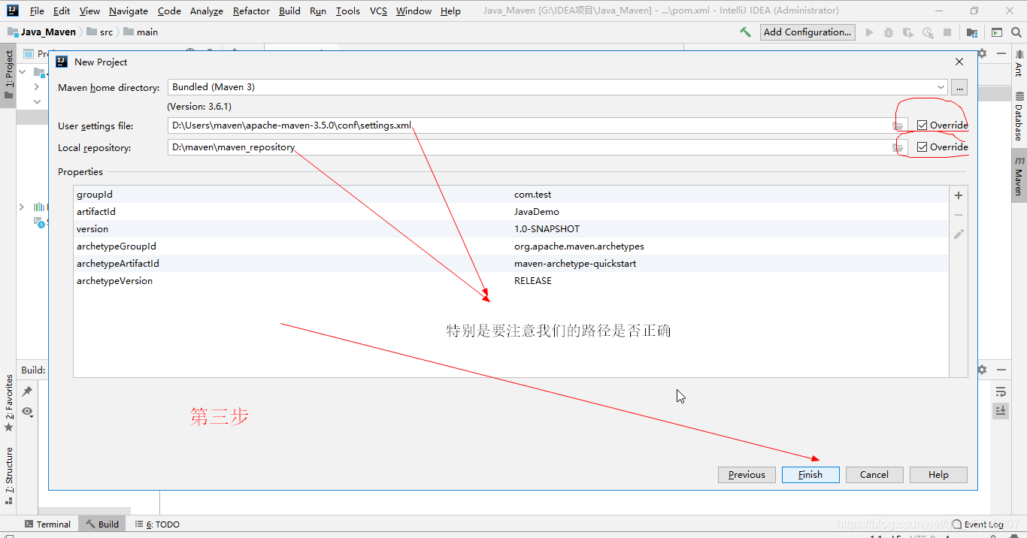Open the VCS menu
Screen dimensions: 1027x538
coord(378,11)
